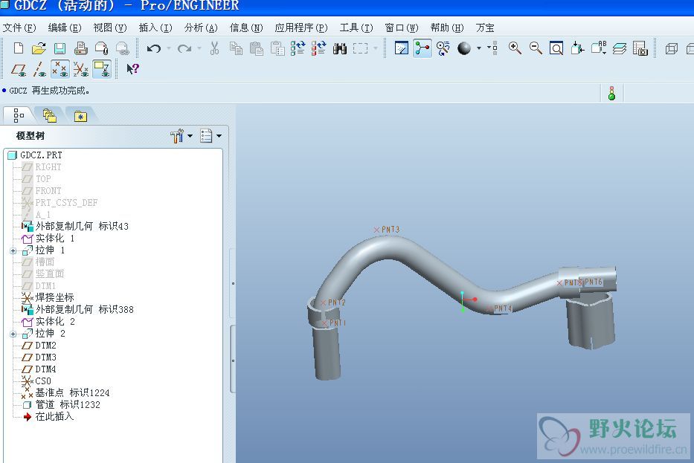Viewport: 694px width, 463px height.
Task: Toggle datum points display
Action: [x=60, y=69]
